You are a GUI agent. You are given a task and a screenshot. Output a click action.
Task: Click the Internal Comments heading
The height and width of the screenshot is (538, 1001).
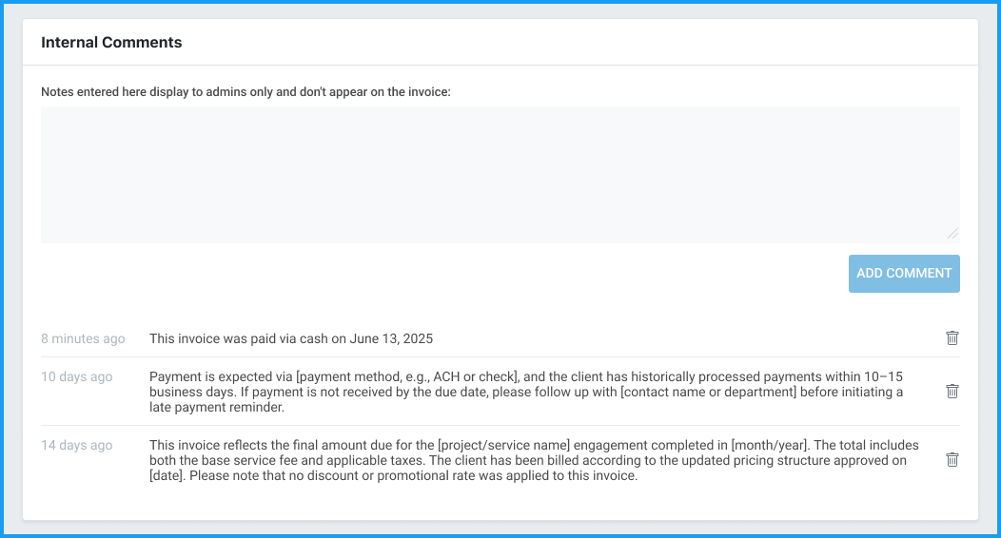pos(111,43)
